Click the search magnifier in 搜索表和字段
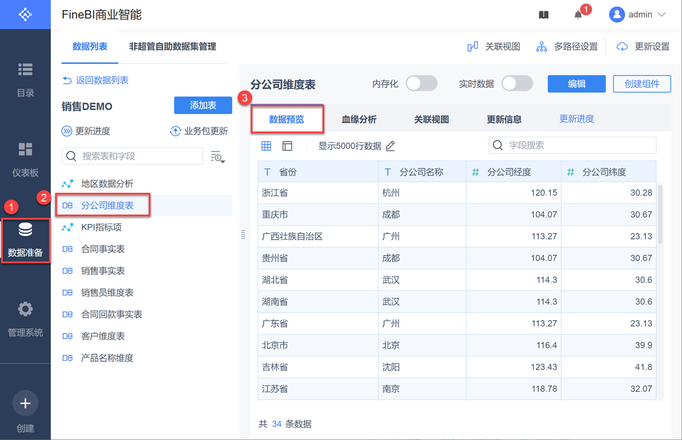This screenshot has height=440, width=682. pos(72,156)
